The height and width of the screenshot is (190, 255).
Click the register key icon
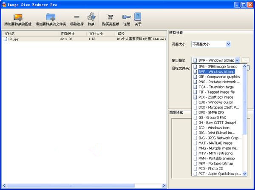pos(127,17)
